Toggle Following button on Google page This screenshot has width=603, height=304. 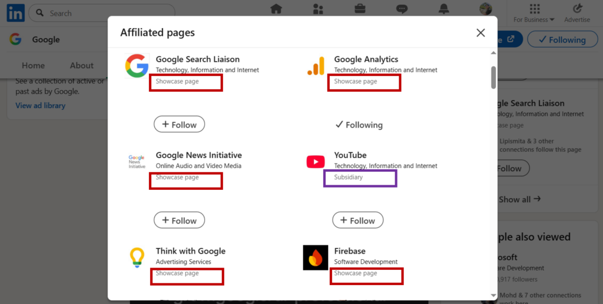[x=562, y=39]
